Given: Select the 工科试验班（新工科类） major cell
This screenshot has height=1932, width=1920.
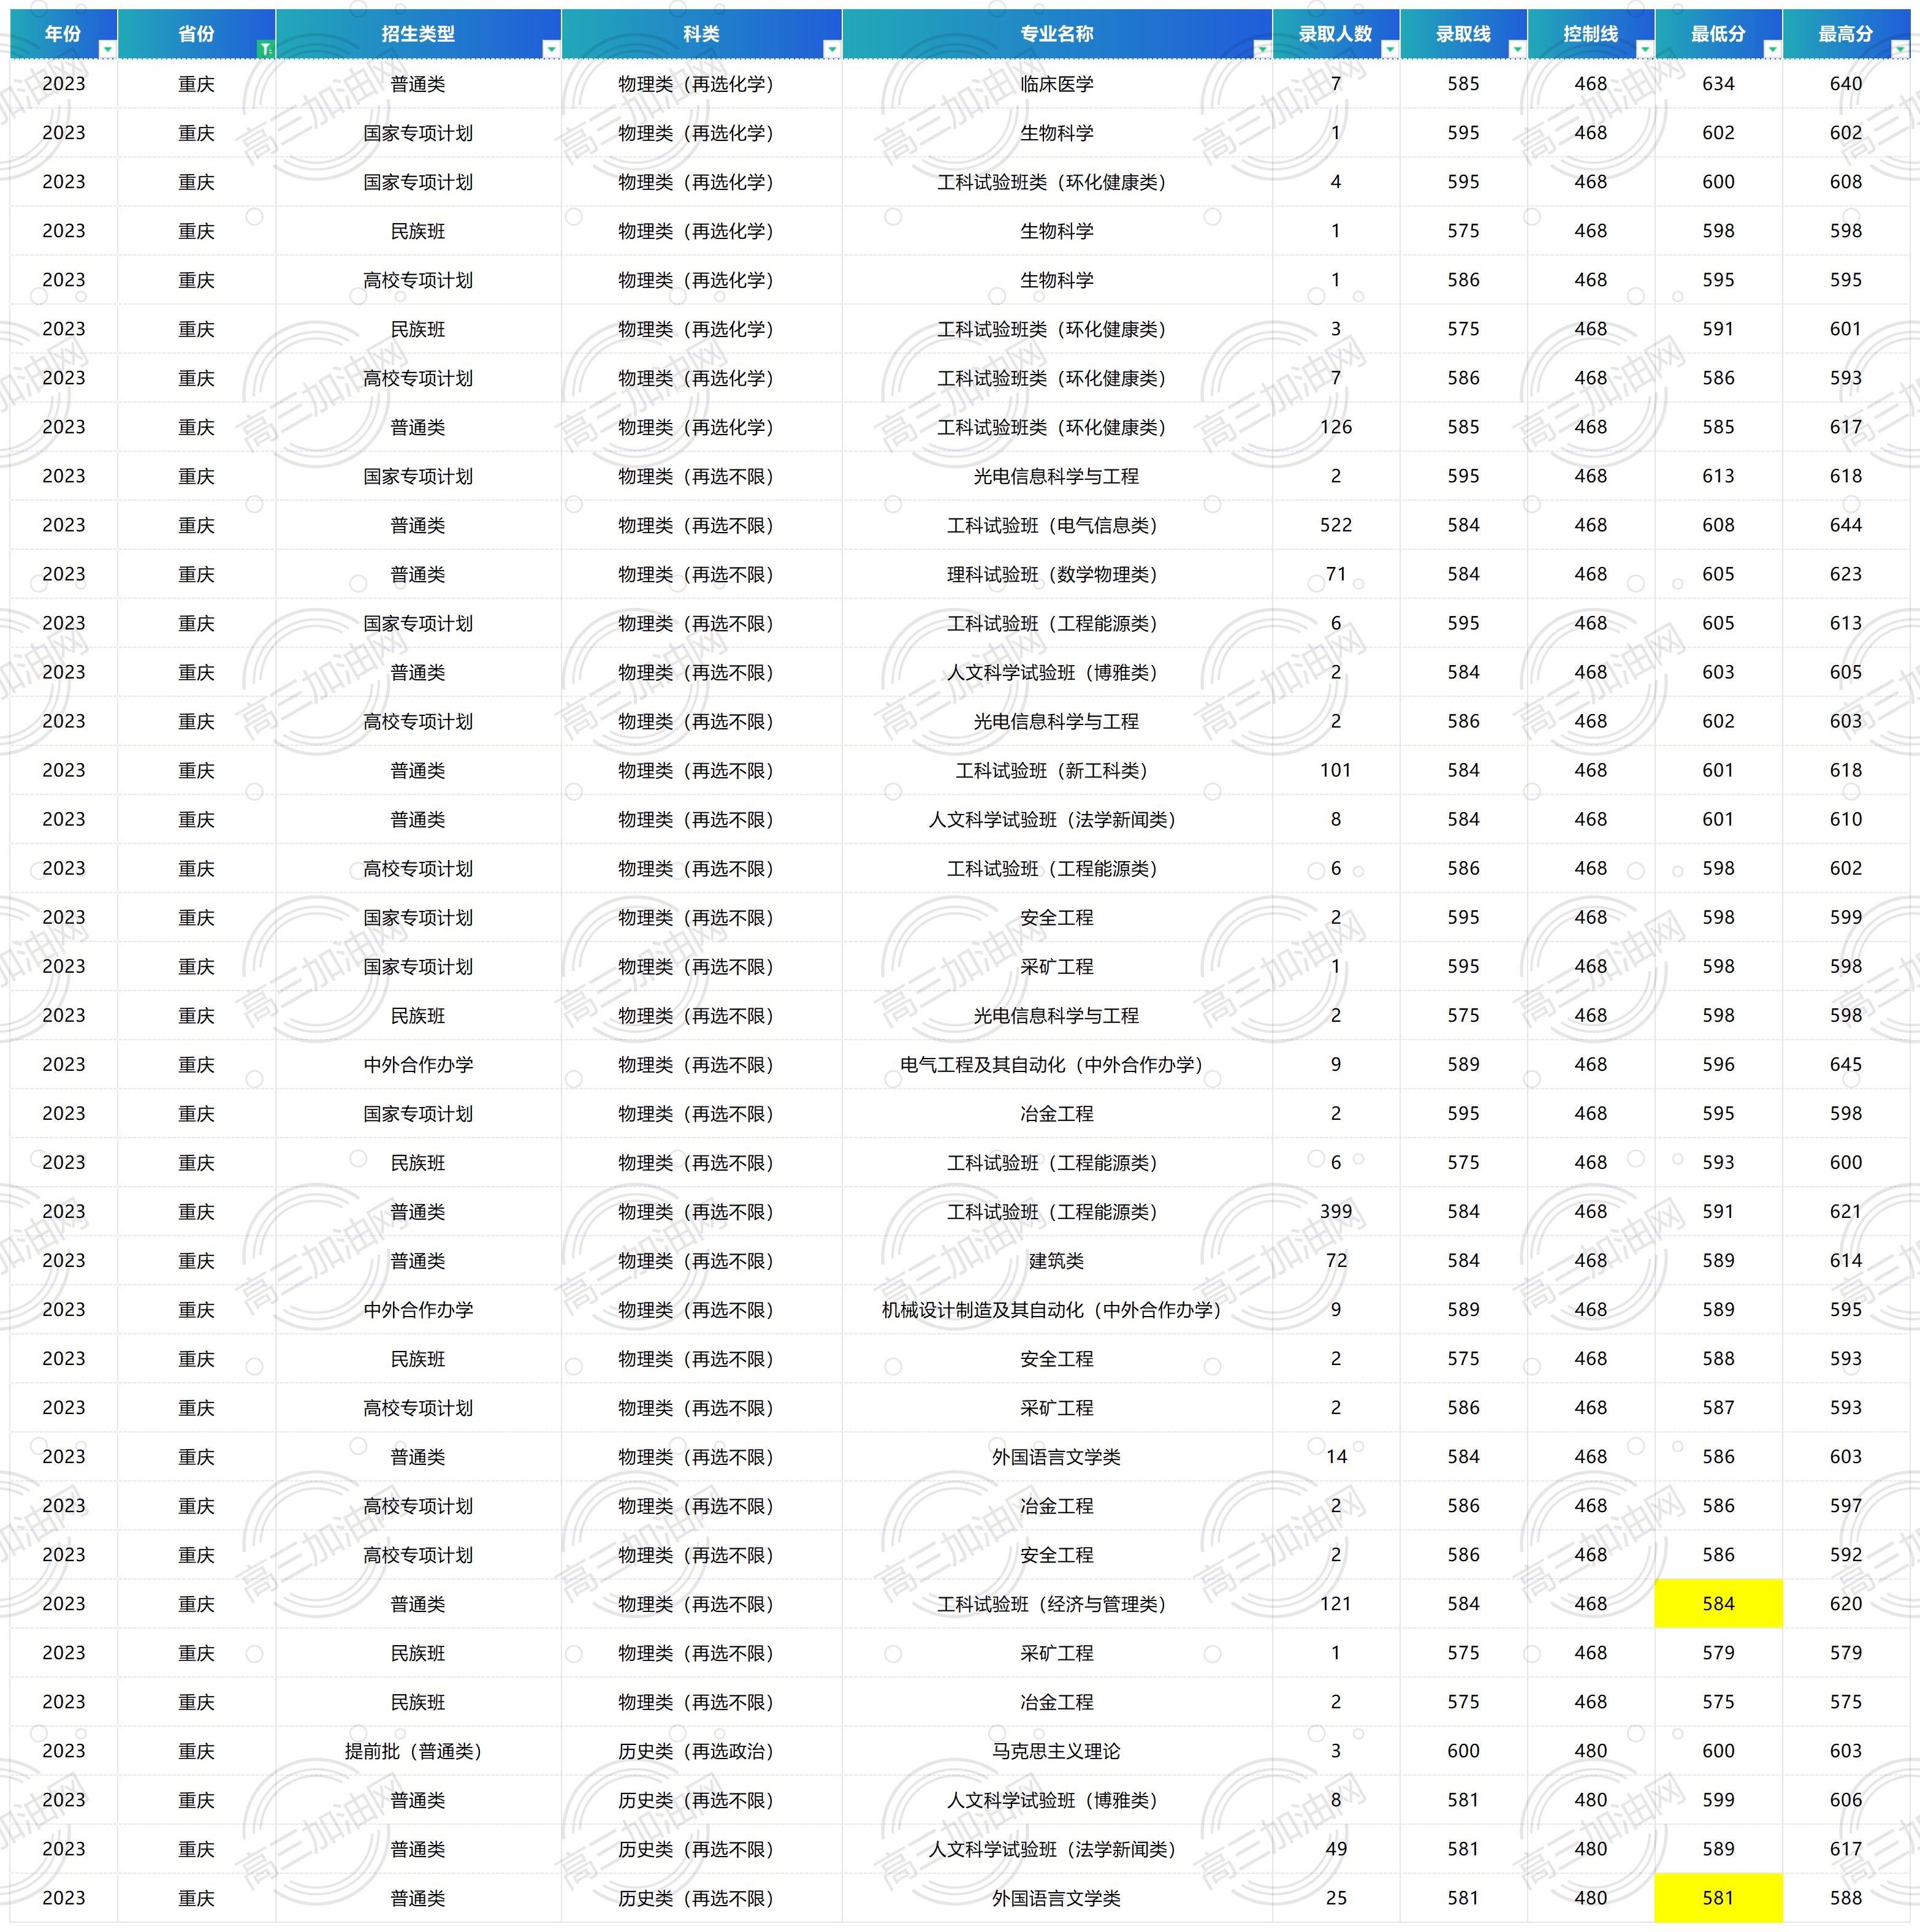Looking at the screenshot, I should coord(1057,770).
